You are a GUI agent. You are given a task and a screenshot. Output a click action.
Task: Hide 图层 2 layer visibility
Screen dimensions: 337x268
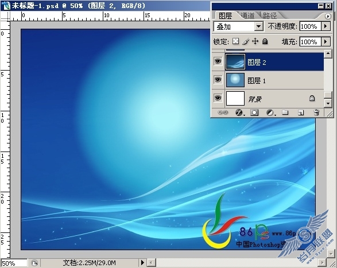pyautogui.click(x=218, y=61)
